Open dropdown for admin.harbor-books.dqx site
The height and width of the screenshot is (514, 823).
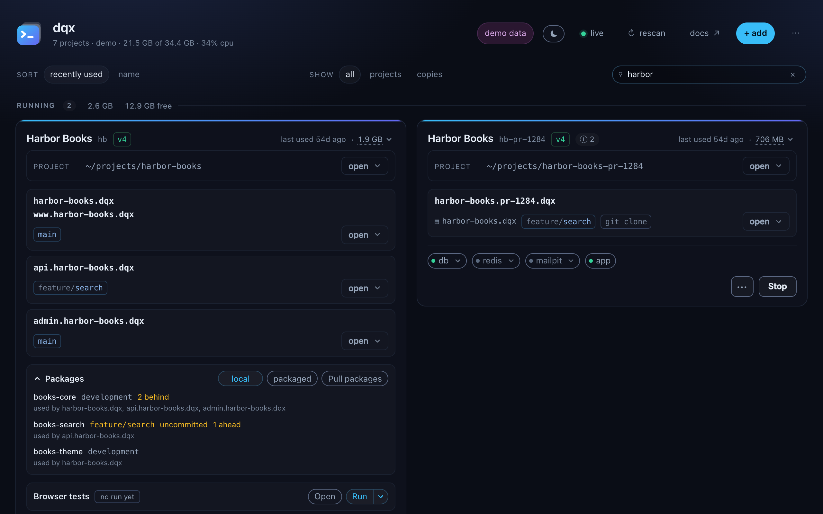365,341
